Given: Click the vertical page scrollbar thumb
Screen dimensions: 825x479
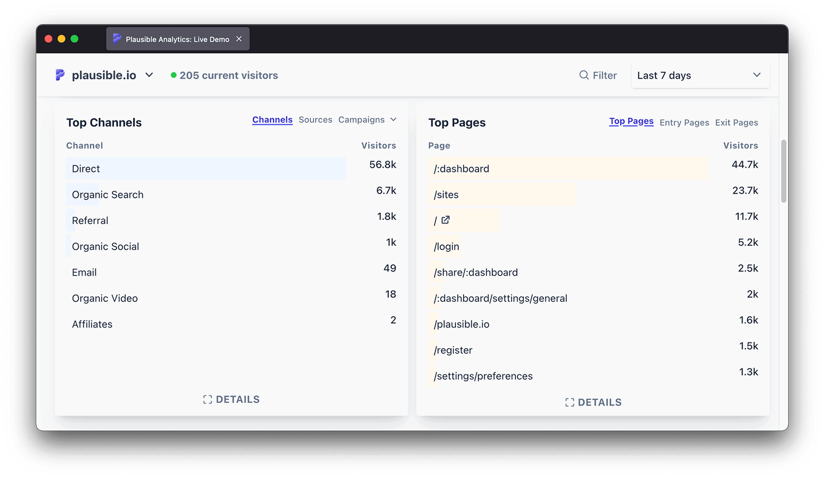Looking at the screenshot, I should click(x=784, y=170).
